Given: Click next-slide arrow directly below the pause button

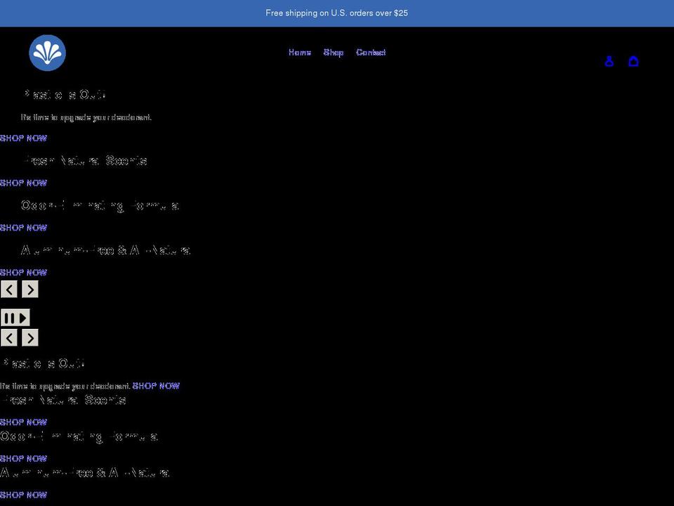Looking at the screenshot, I should (x=30, y=338).
